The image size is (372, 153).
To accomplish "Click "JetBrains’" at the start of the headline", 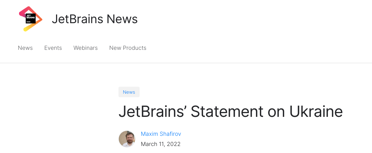I will coord(152,112).
